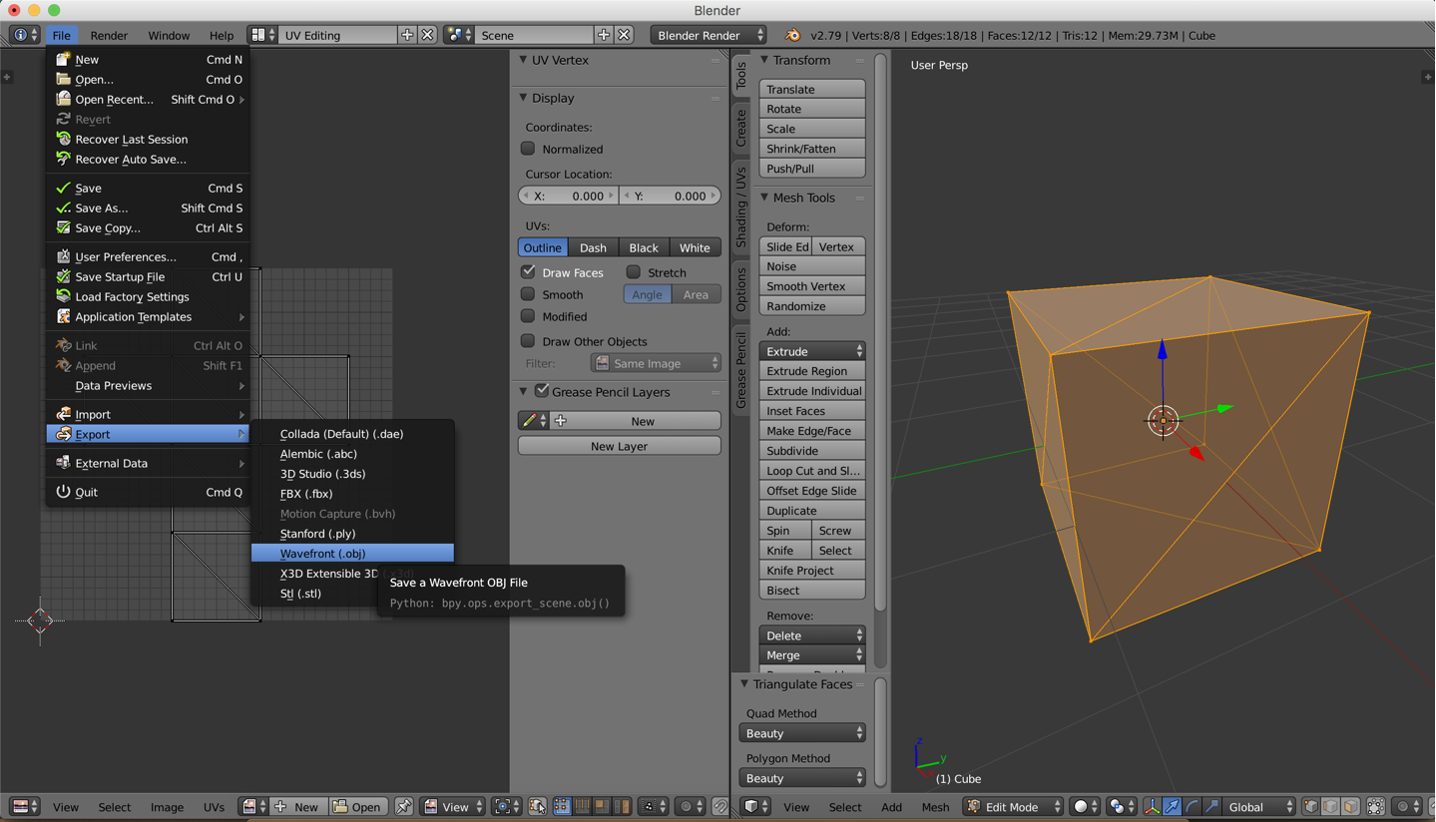Open the Merge dropdown
The height and width of the screenshot is (822, 1436).
click(x=812, y=655)
